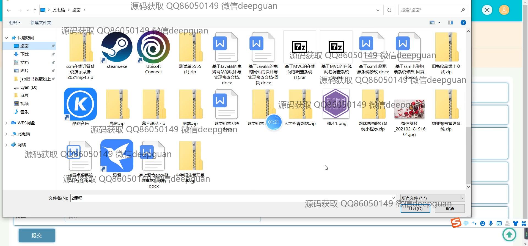The width and height of the screenshot is (528, 246).
Task: Open the file type filter dropdown
Action: (x=432, y=198)
